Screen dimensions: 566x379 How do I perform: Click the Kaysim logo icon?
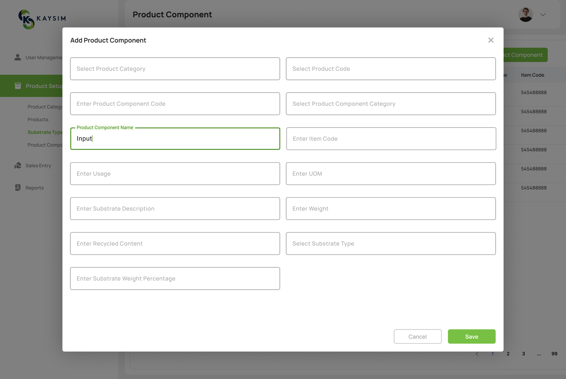tap(26, 19)
